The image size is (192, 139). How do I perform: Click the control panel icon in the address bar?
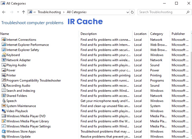[x=30, y=12]
